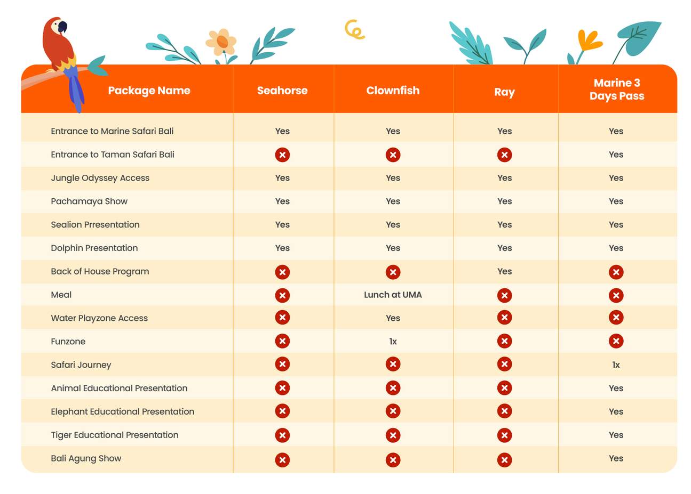Click red X for Ray Tiger Educational Presentation
Screen dimensions: 691x494
coord(504,435)
